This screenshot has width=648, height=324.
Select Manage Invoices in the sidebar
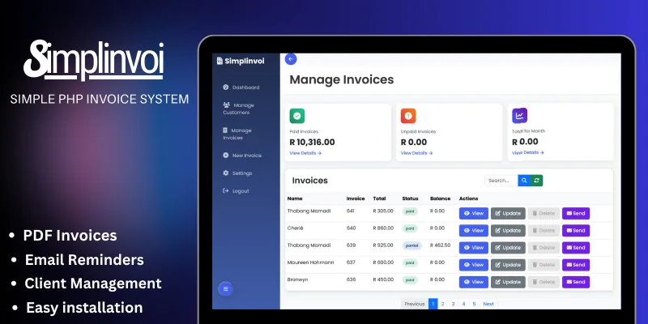click(237, 134)
